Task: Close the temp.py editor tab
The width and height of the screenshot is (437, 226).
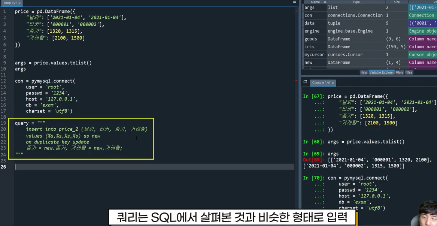Action: pyautogui.click(x=19, y=3)
